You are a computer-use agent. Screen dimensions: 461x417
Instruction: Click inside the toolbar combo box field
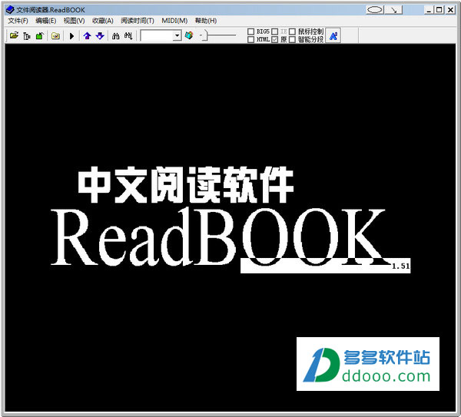[157, 35]
